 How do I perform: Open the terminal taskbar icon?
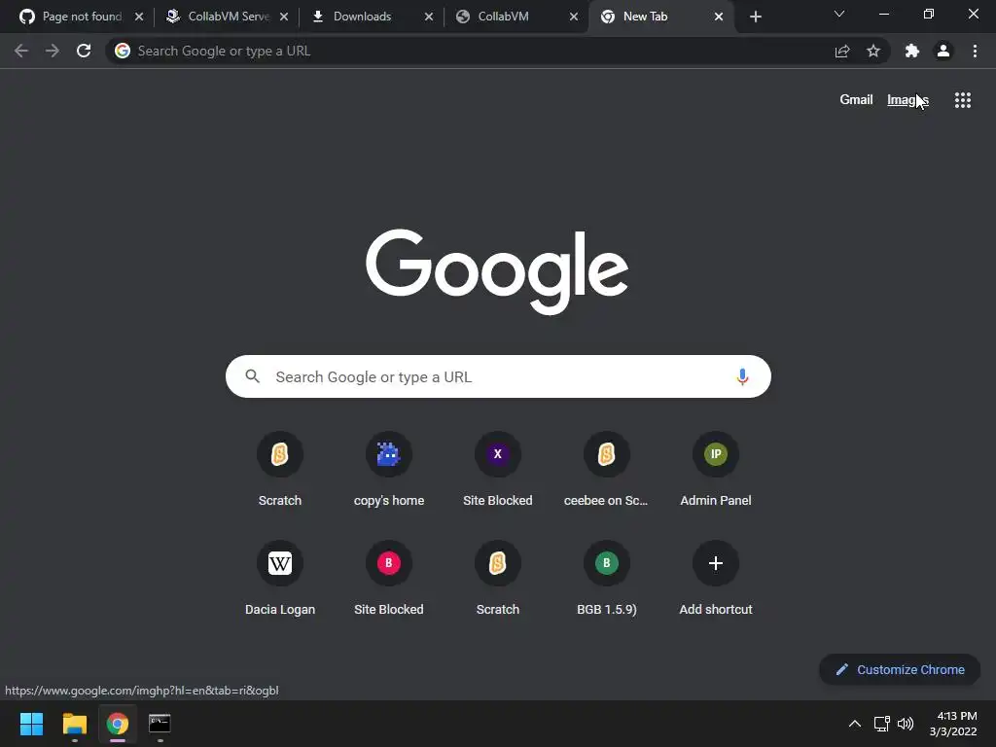(160, 724)
